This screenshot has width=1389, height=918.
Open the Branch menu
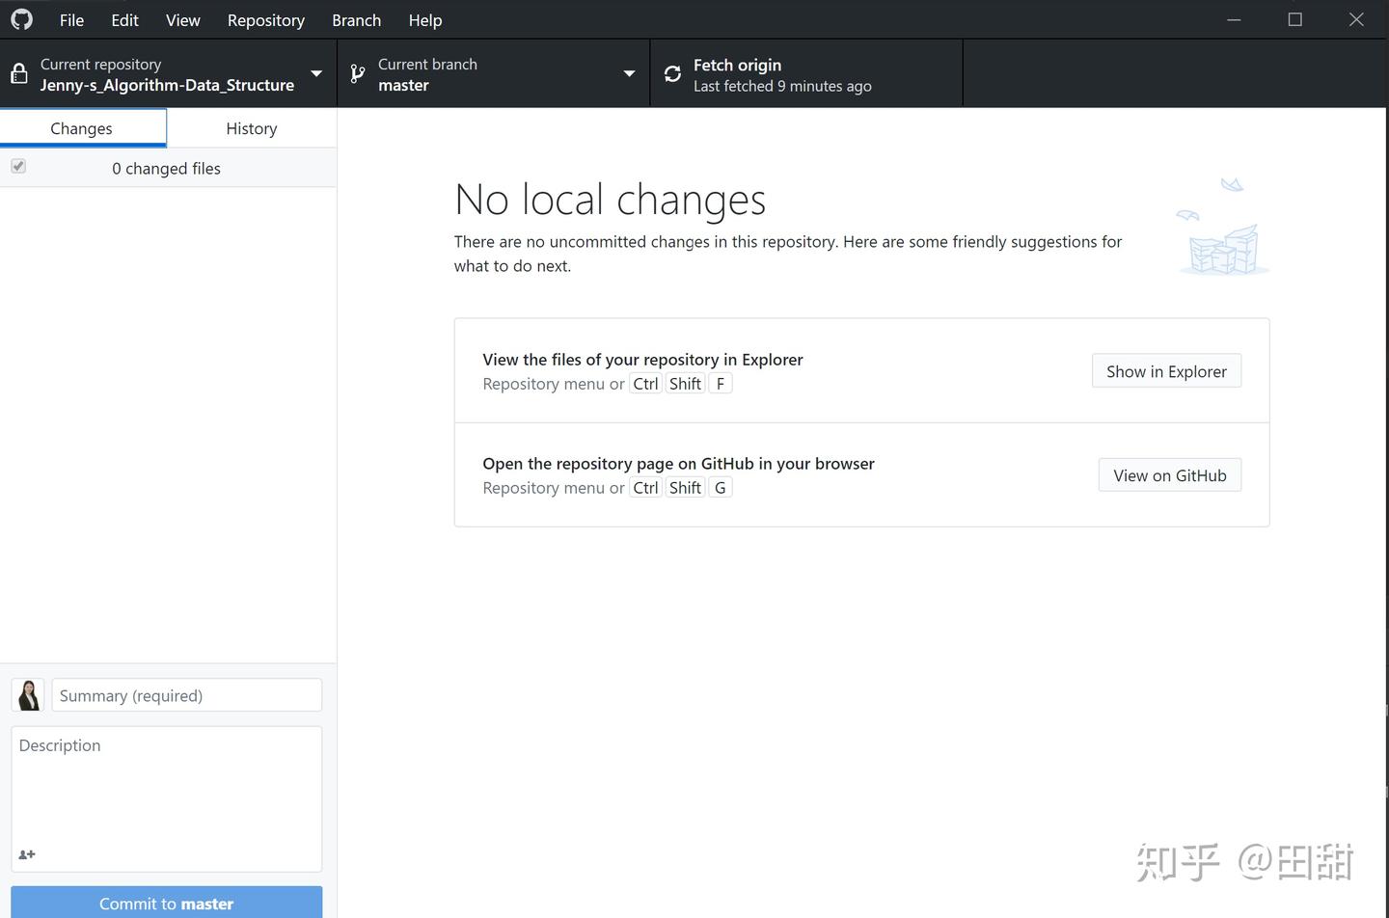(x=356, y=19)
